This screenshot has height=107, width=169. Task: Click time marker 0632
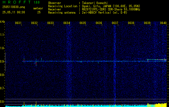pyautogui.click(x=34, y=23)
